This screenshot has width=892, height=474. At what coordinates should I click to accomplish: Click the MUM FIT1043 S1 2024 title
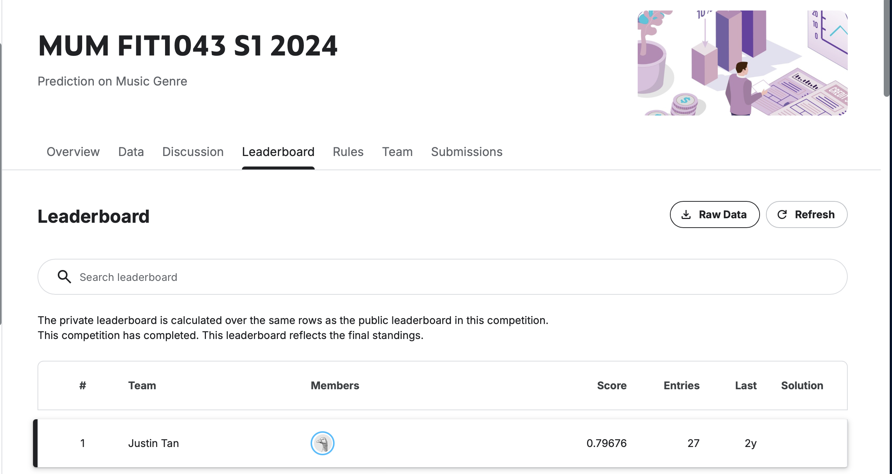pyautogui.click(x=188, y=46)
